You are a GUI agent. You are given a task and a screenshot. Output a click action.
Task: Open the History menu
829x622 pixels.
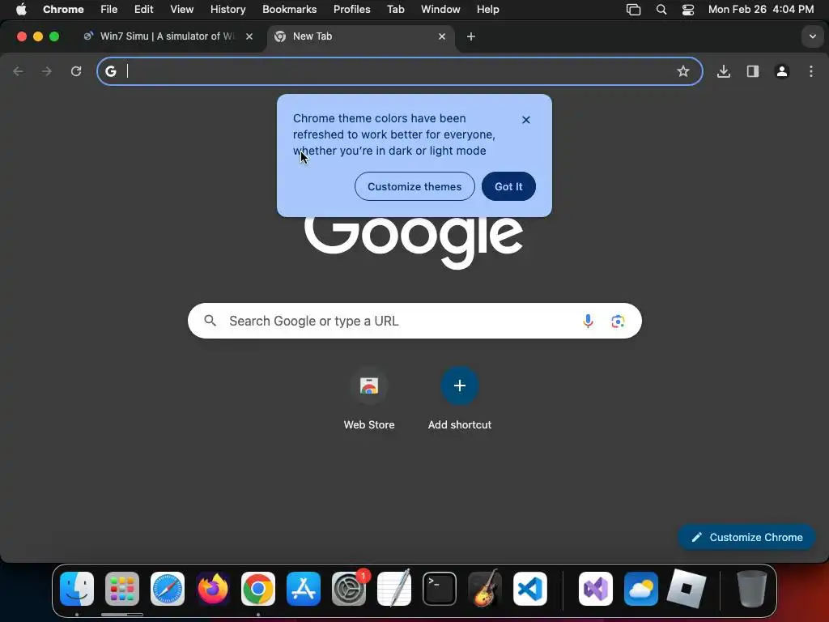(227, 10)
